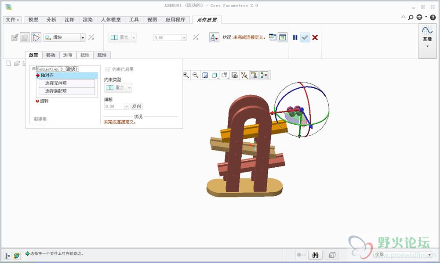This screenshot has height=263, width=440.
Task: Open the 工具 ribbon tab
Action: point(134,20)
